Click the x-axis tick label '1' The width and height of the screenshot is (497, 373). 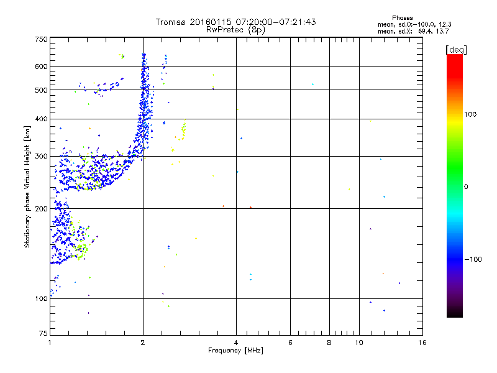coord(50,343)
